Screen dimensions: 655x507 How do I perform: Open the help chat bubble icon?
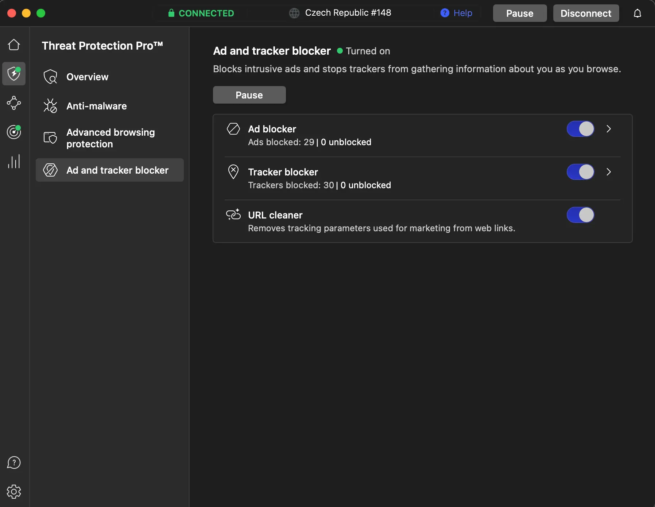14,463
